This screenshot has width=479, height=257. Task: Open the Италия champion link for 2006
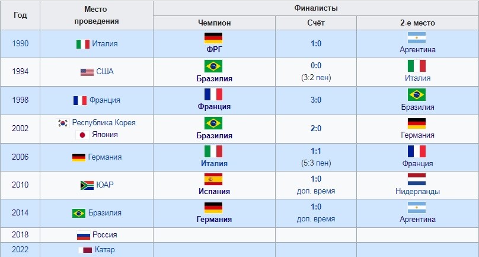tap(214, 163)
